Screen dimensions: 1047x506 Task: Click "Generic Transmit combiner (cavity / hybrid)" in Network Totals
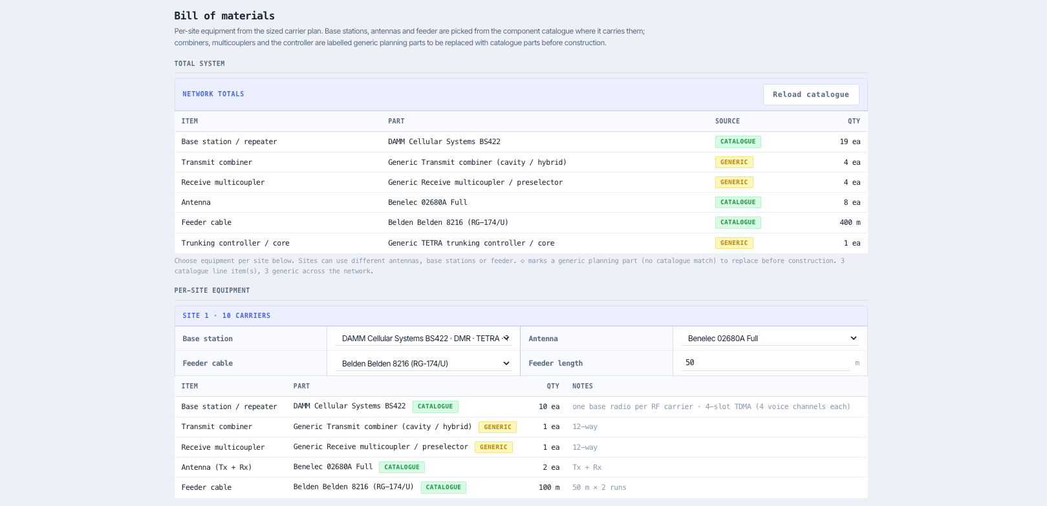coord(477,162)
